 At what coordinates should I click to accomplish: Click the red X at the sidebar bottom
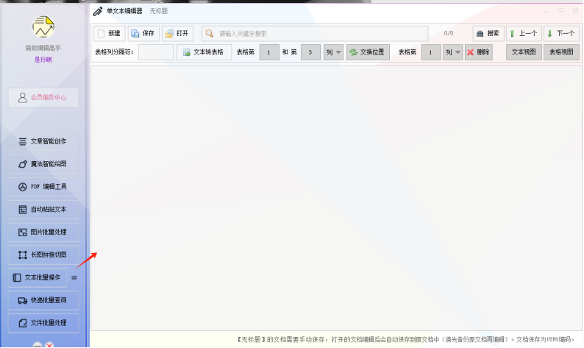click(49, 345)
